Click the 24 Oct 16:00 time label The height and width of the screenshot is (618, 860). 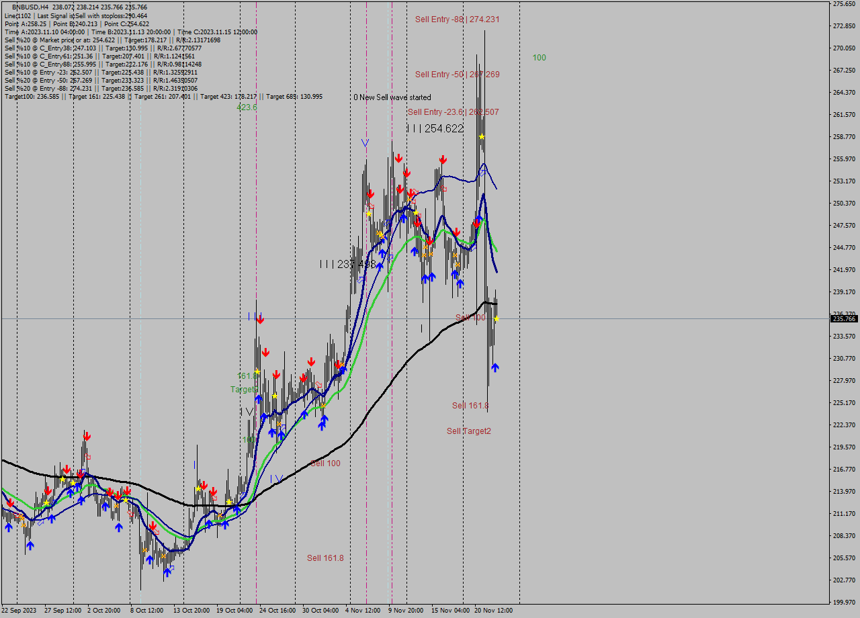coord(277,611)
